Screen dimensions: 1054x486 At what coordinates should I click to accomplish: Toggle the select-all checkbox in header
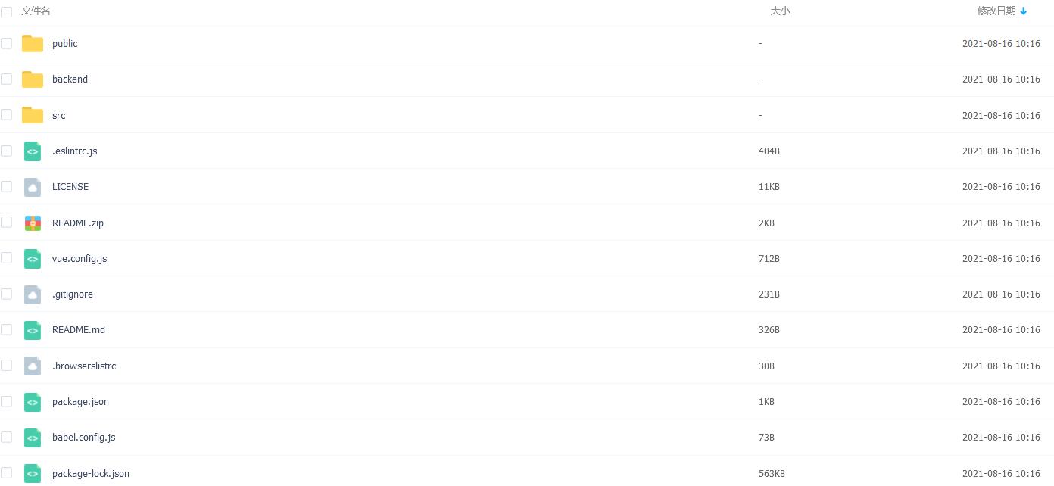point(6,12)
